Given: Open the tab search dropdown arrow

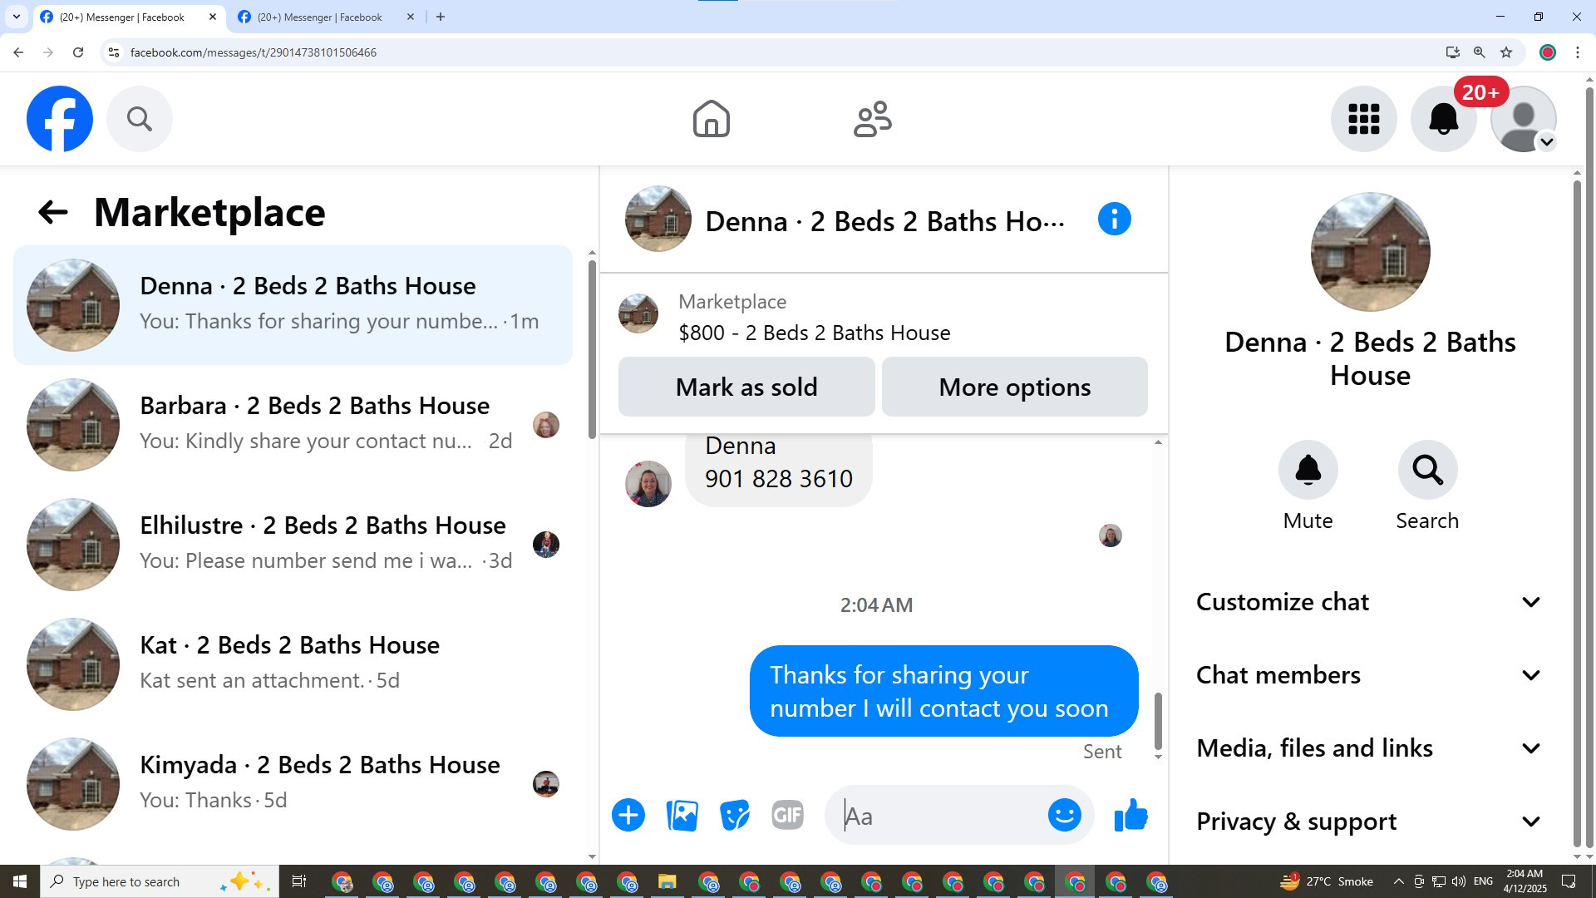Looking at the screenshot, I should click(16, 17).
